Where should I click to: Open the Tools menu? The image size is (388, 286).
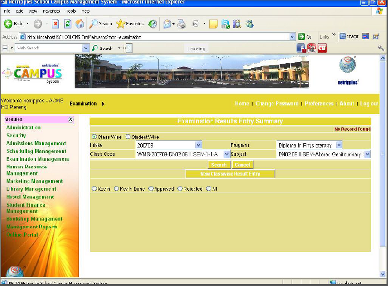(71, 11)
